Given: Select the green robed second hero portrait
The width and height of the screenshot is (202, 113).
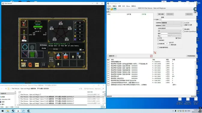Looking at the screenshot, I should [24, 31].
